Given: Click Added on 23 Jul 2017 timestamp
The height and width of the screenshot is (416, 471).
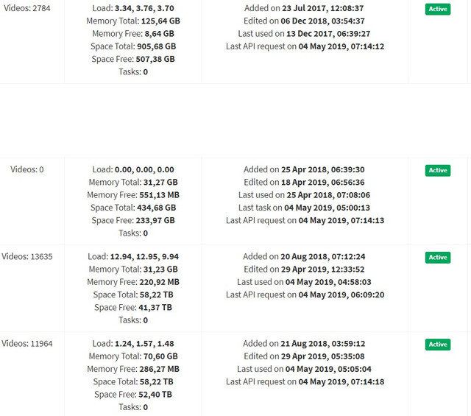Looking at the screenshot, I should point(304,8).
